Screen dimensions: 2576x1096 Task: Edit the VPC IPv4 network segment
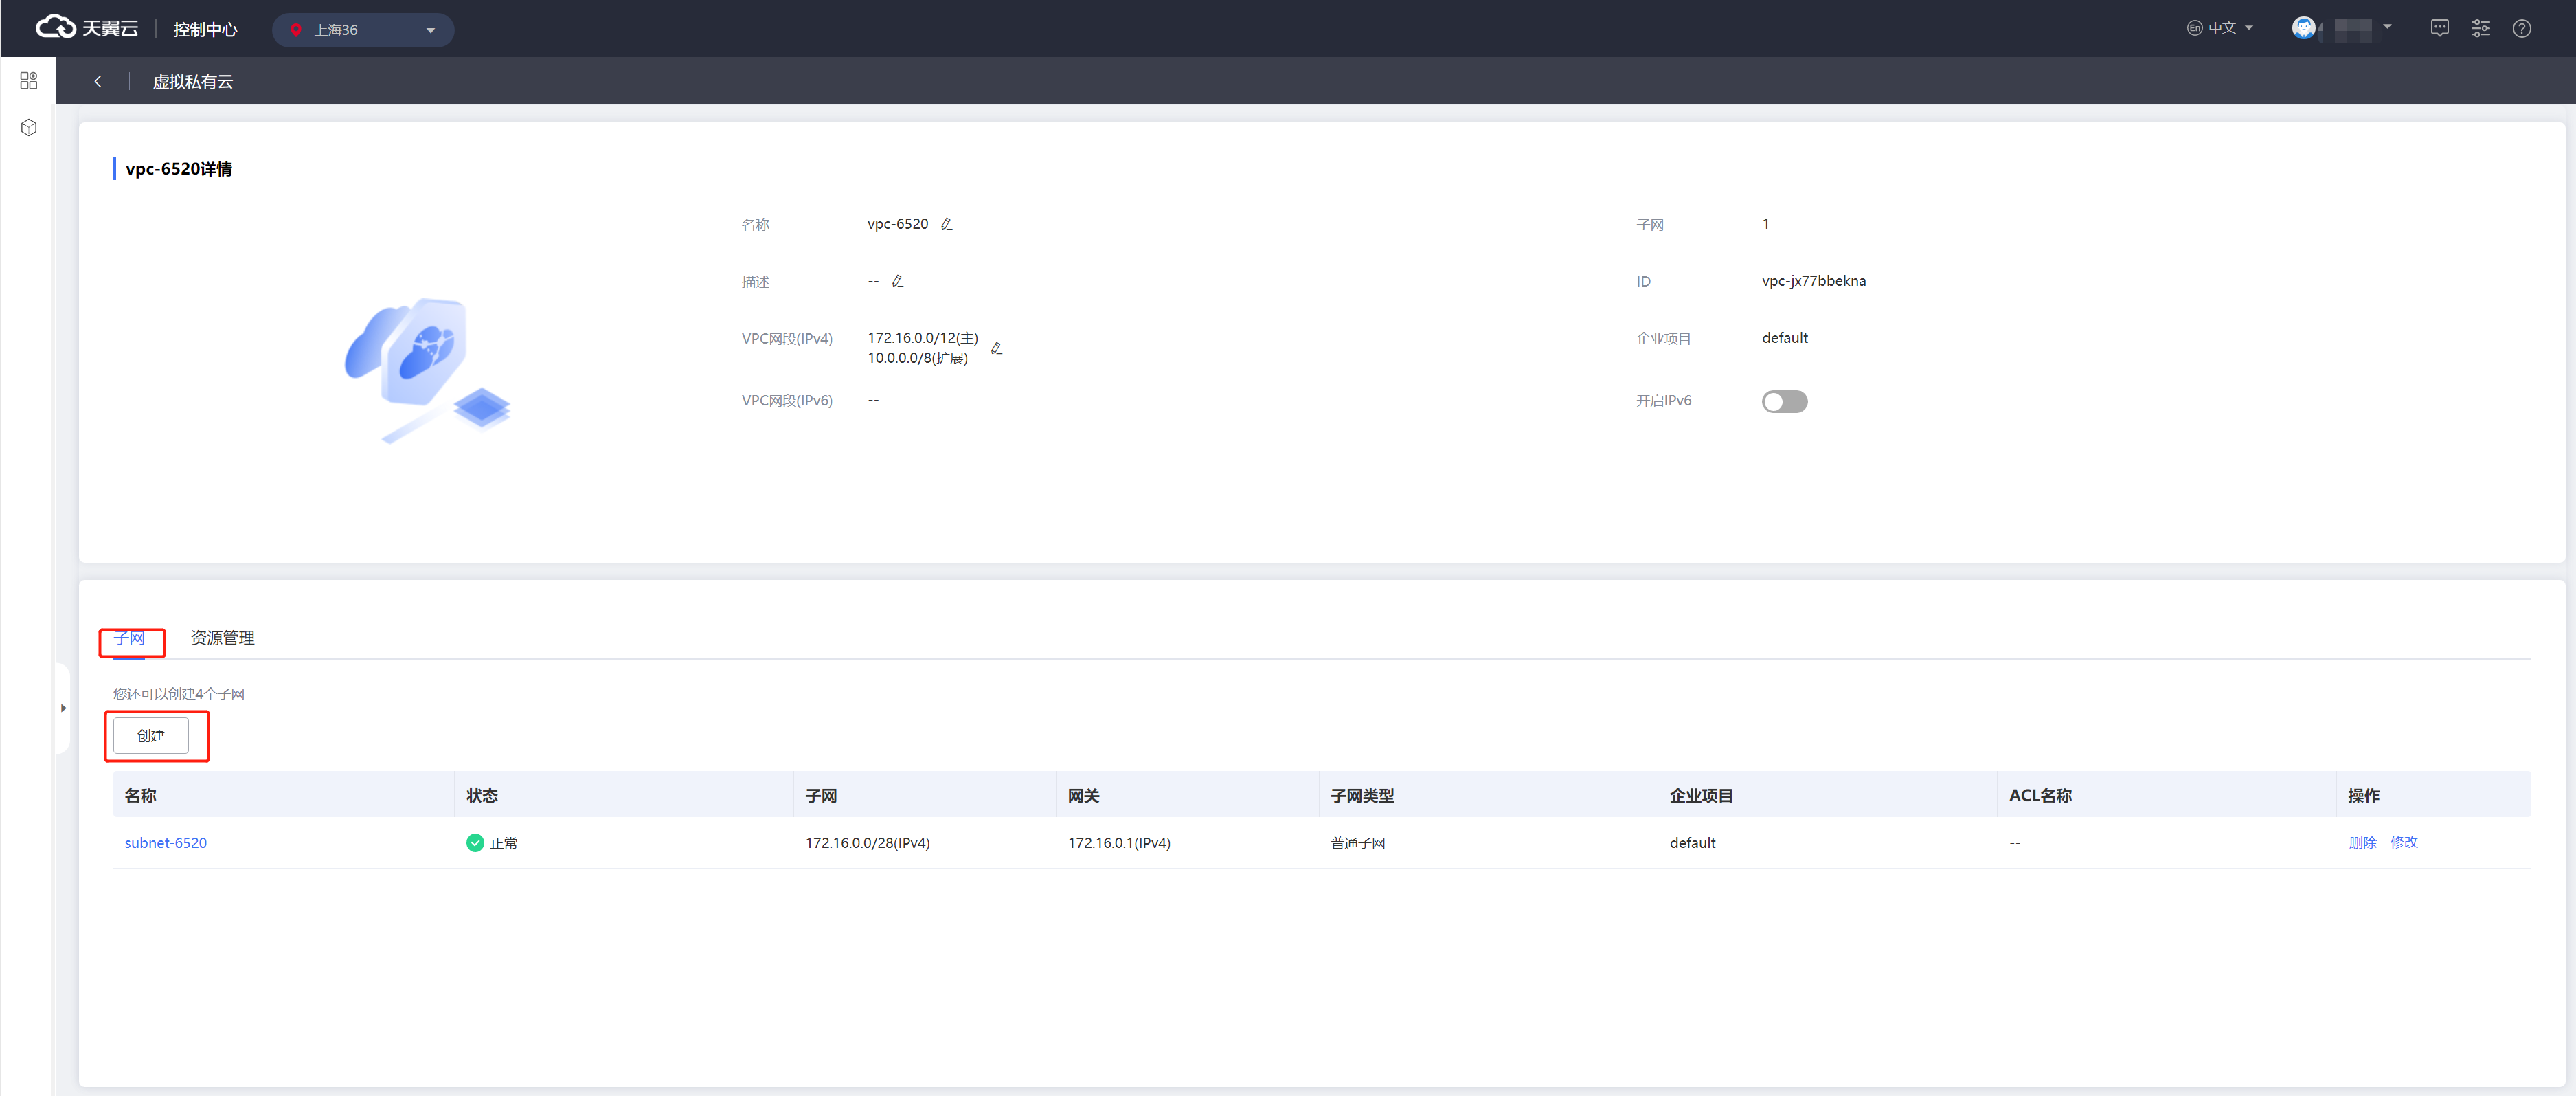[996, 348]
